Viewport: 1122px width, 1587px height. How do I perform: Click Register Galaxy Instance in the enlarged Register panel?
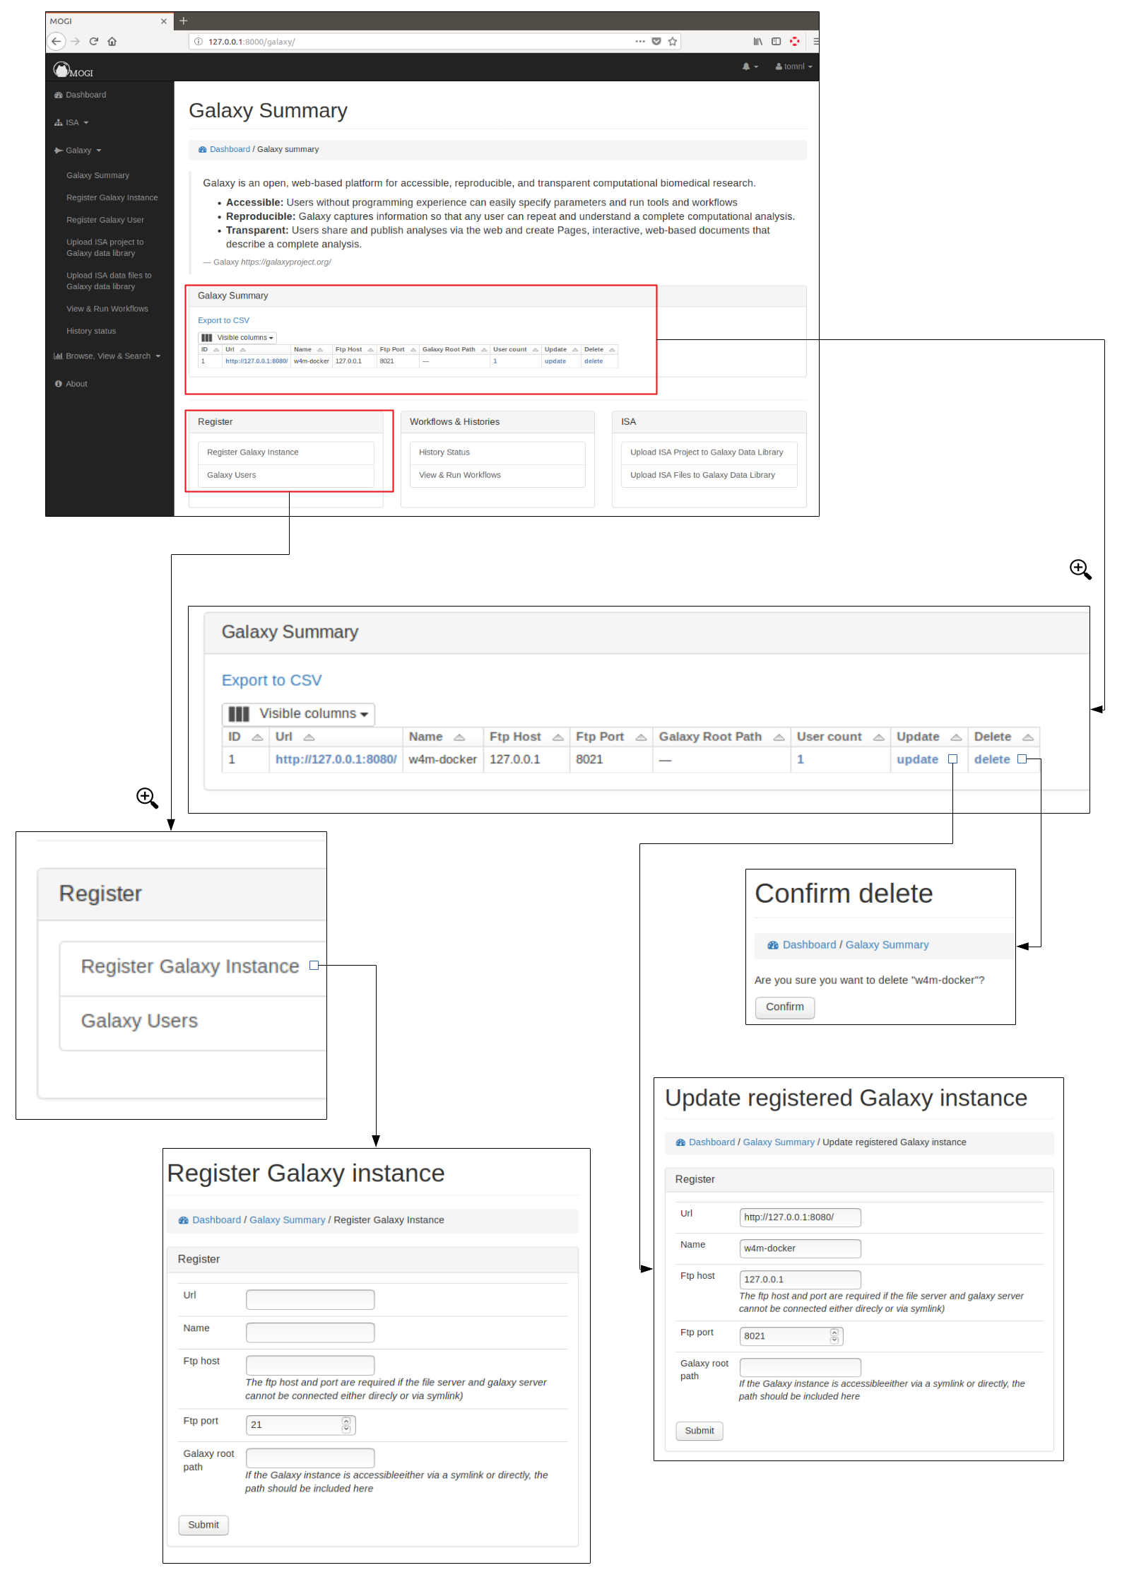(x=190, y=966)
